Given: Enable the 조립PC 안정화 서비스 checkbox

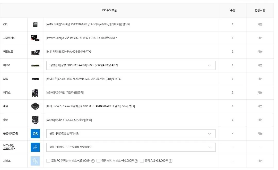Looking at the screenshot, I should [48, 161].
